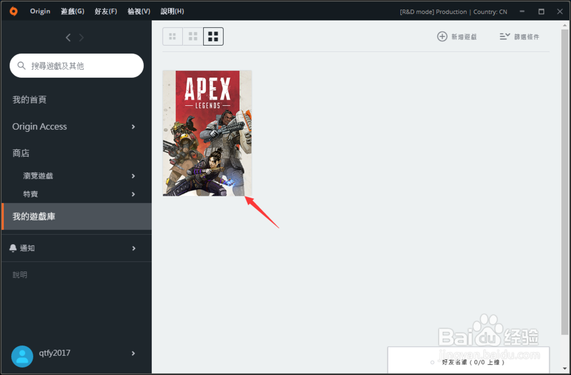Switch to small tile view
The height and width of the screenshot is (375, 571).
[172, 37]
